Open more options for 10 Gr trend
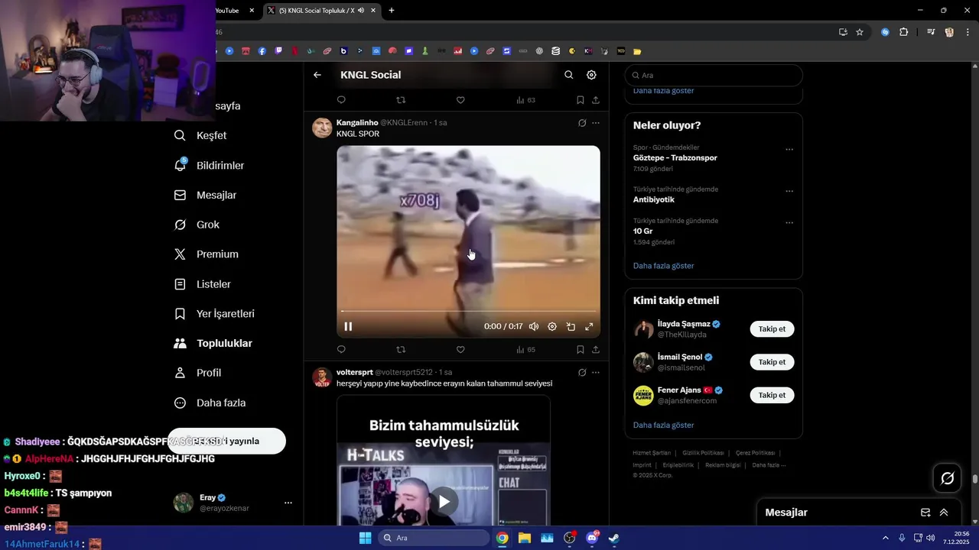 789,223
